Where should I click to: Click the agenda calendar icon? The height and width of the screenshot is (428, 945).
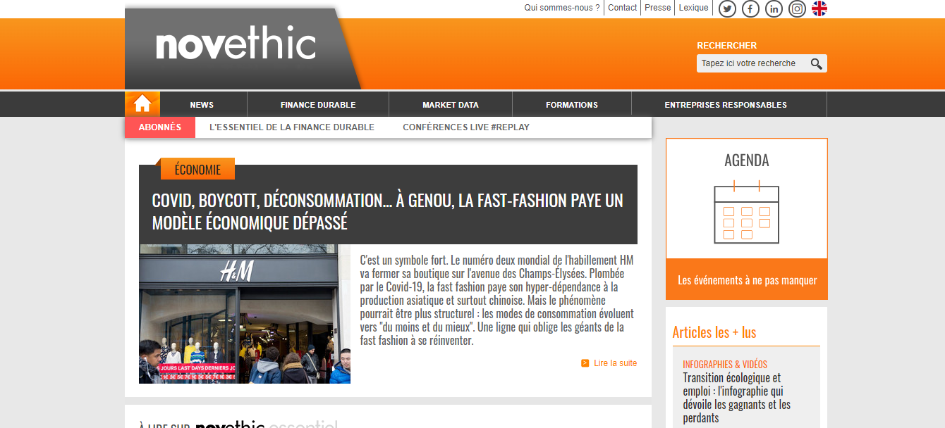746,211
